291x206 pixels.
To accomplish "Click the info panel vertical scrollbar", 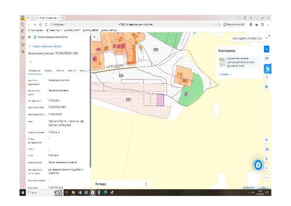I will point(90,102).
